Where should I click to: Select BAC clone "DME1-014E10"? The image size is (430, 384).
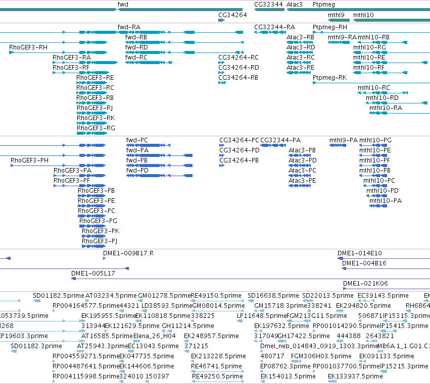point(360,253)
